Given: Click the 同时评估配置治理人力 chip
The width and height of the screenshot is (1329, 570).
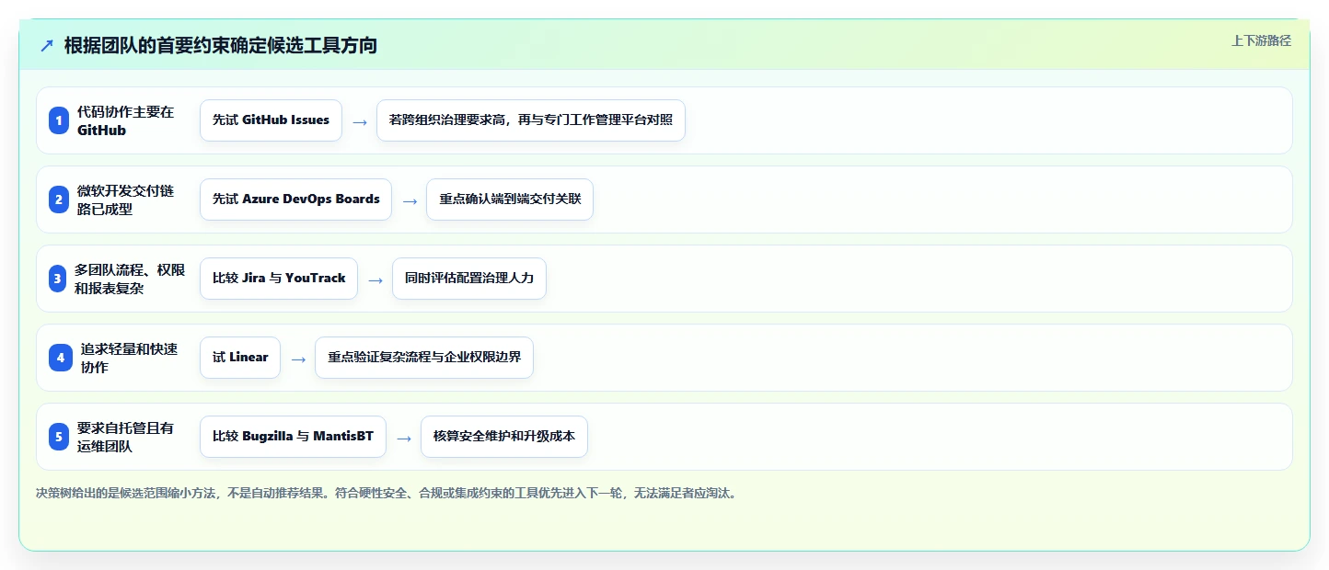Looking at the screenshot, I should pyautogui.click(x=469, y=279).
